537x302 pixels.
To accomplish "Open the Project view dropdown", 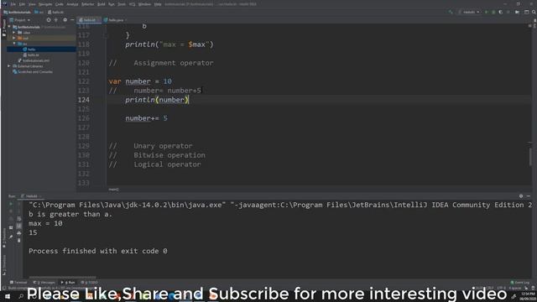I will tap(20, 20).
